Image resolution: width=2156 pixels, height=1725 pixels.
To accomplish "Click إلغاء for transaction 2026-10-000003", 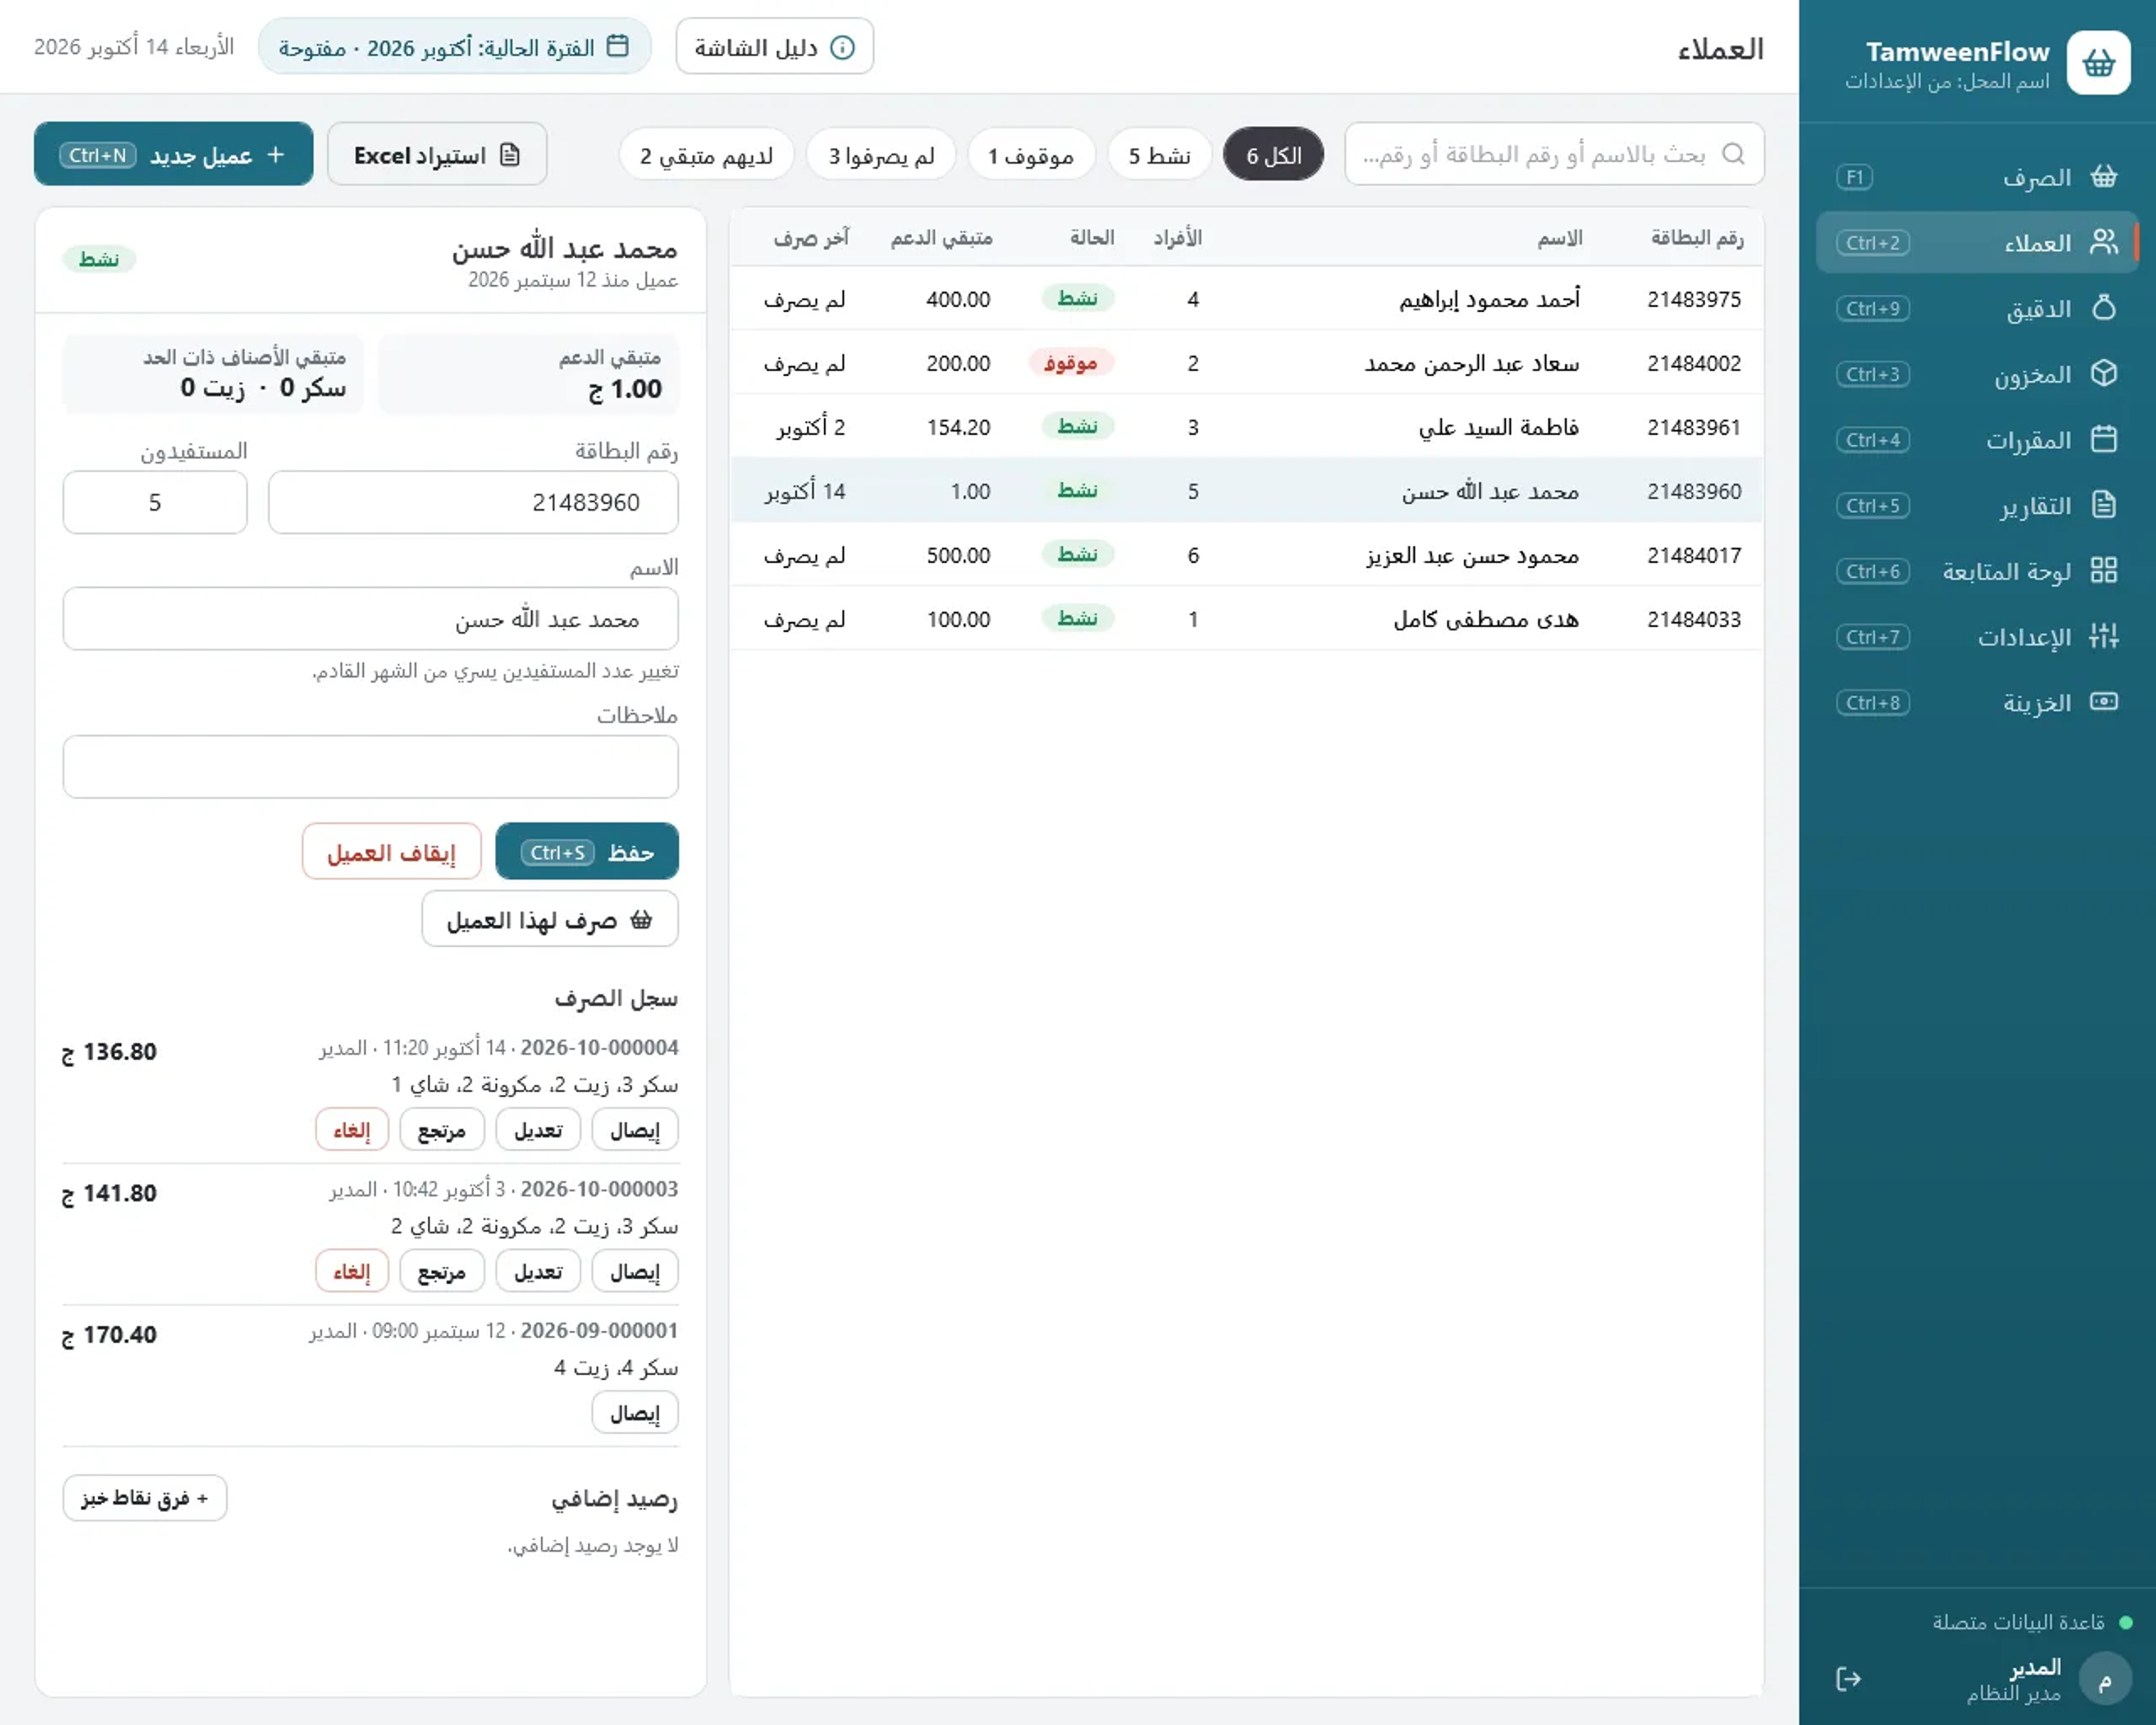I will click(x=352, y=1271).
